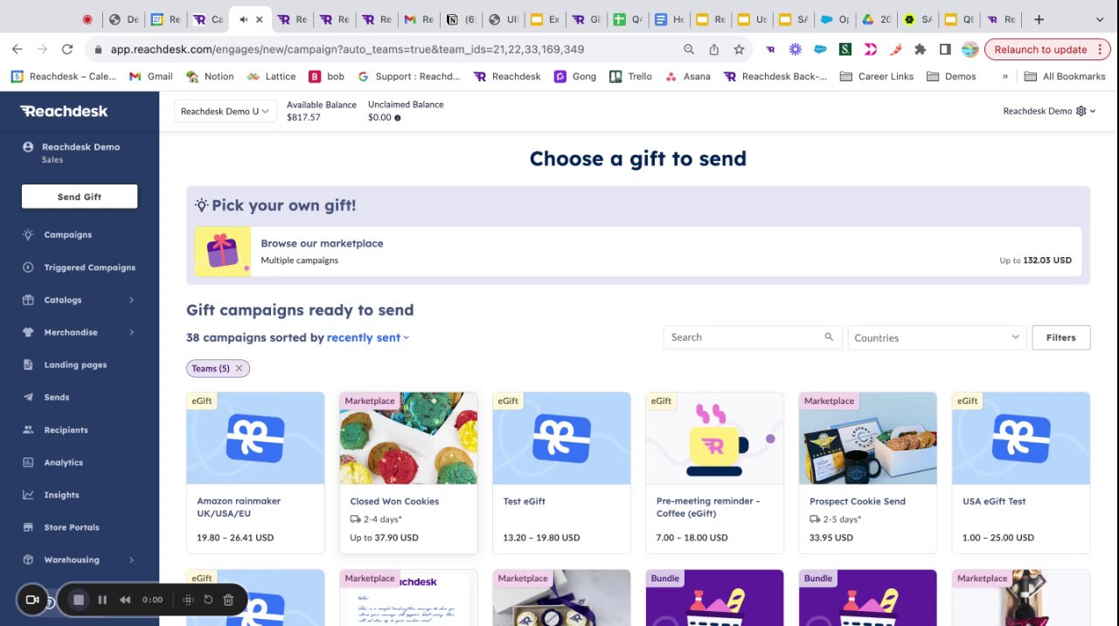This screenshot has height=626, width=1119.
Task: Open the Demos bookmark folder
Action: [x=951, y=76]
